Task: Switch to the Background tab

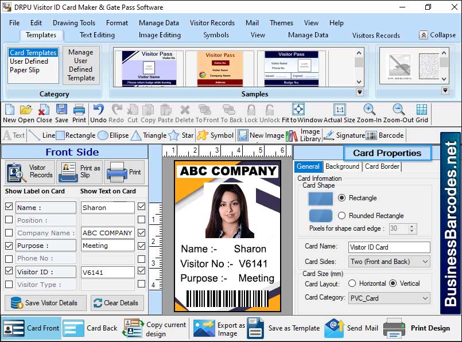Action: tap(342, 167)
